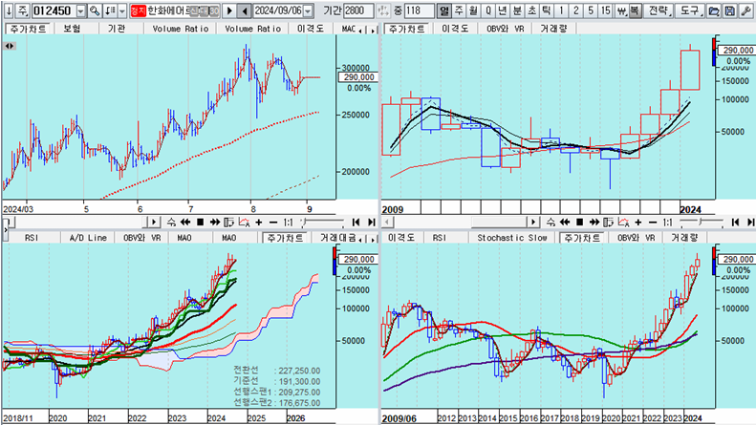
Task: Toggle the daily (일) period button
Action: tap(444, 11)
